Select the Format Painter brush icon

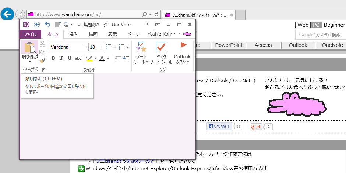pos(42,60)
